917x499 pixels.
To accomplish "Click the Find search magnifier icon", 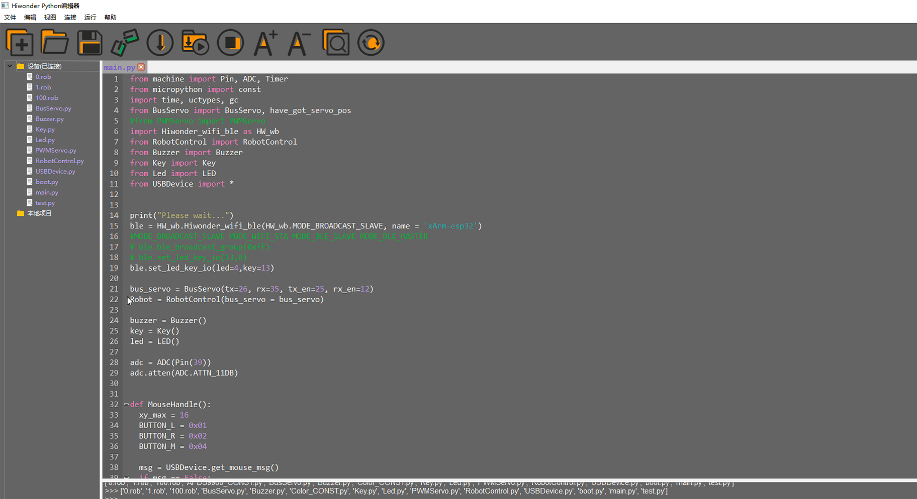I will [x=336, y=43].
